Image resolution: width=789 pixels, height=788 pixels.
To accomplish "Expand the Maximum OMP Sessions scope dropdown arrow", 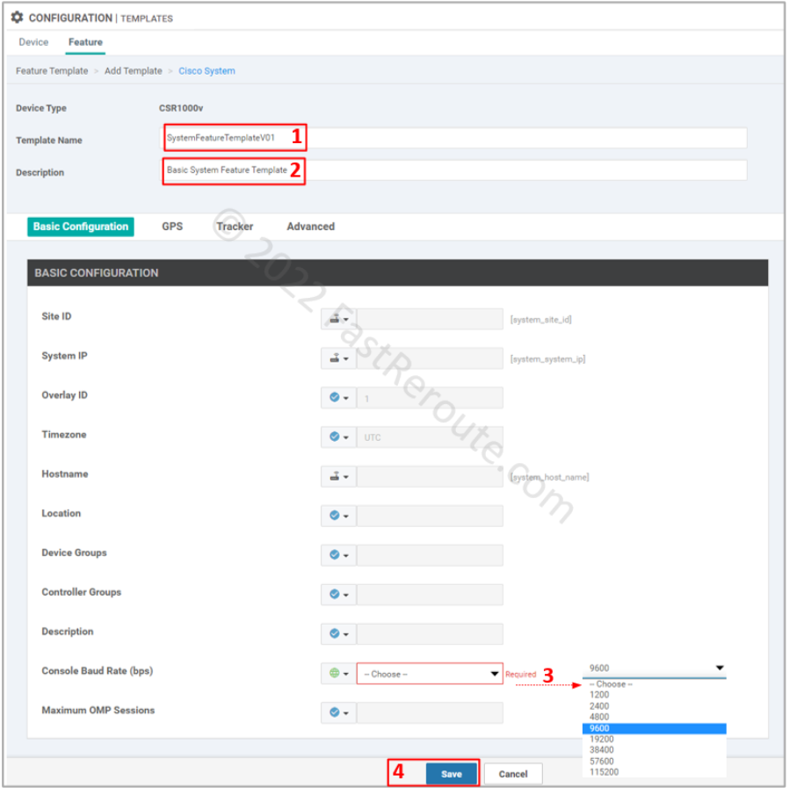I will coord(346,712).
